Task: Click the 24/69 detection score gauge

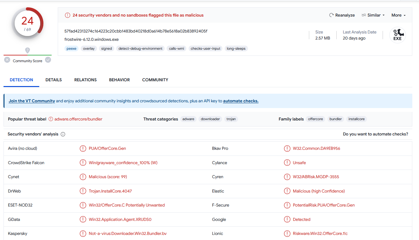Action: (27, 23)
